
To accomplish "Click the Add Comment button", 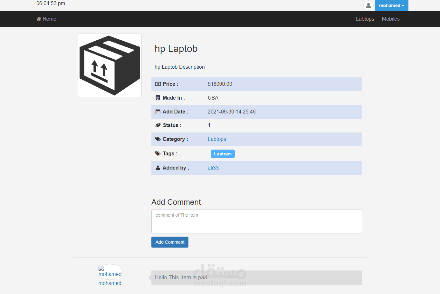I will click(x=170, y=242).
